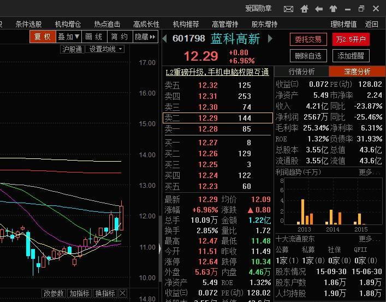Viewport: 386px width, 302px height.
Task: Select the 卖五 12.32 order row
Action: click(x=218, y=85)
